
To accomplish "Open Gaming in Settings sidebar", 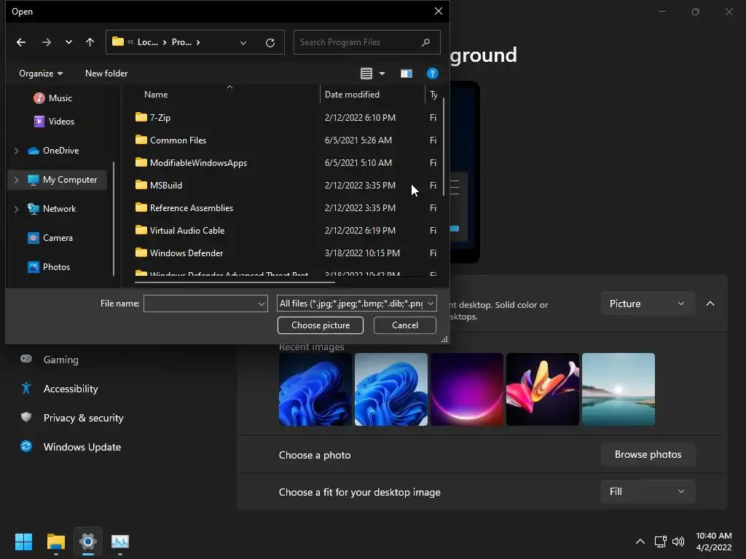I will click(61, 360).
